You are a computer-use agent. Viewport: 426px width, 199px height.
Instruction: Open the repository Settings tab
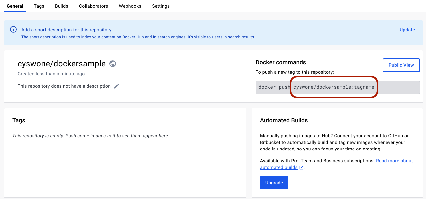(x=161, y=6)
